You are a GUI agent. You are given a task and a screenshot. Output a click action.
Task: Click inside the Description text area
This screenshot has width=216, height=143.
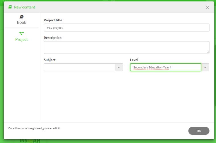point(126,47)
